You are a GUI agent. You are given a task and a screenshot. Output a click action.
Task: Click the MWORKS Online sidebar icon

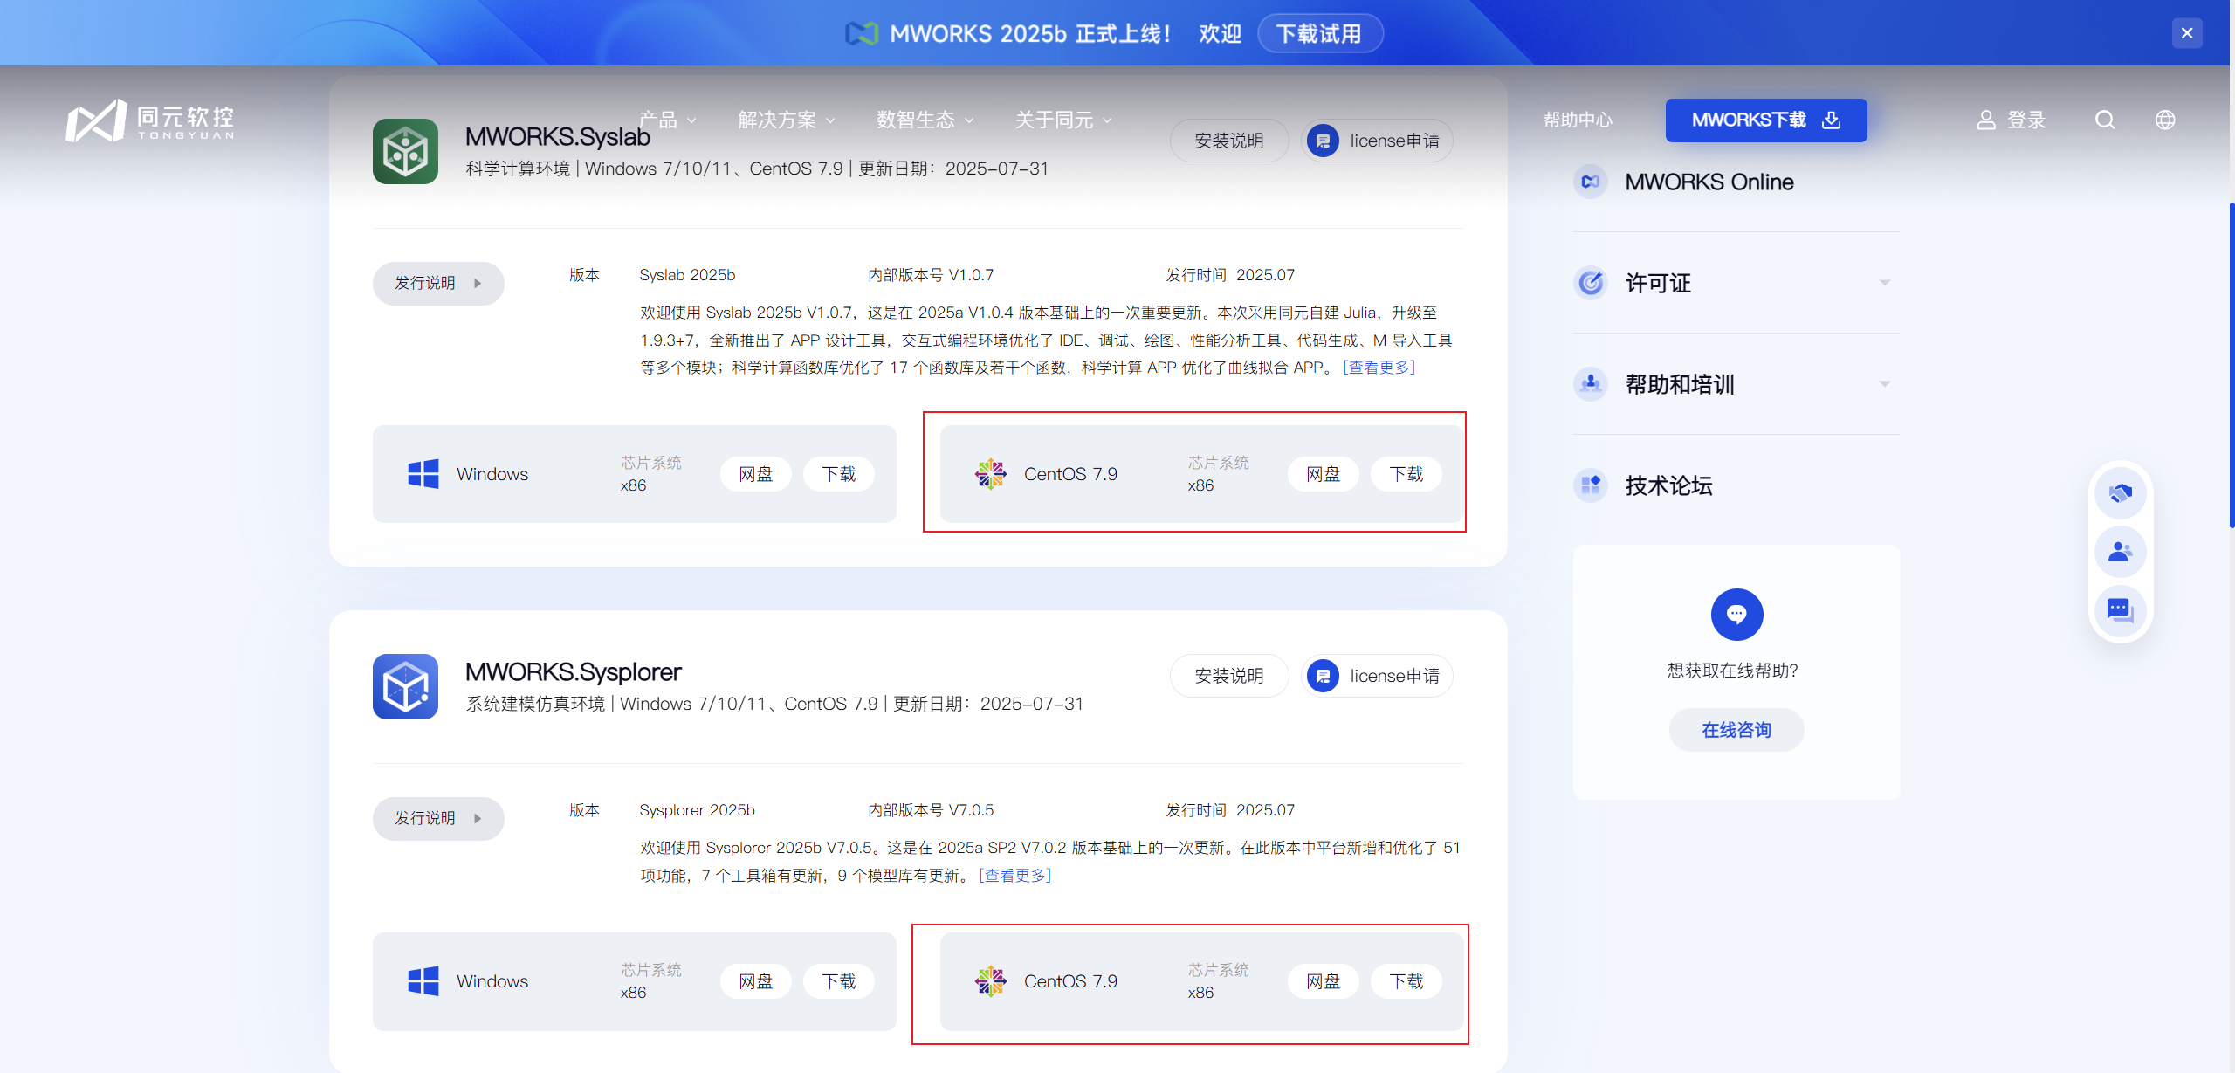pyautogui.click(x=1591, y=182)
